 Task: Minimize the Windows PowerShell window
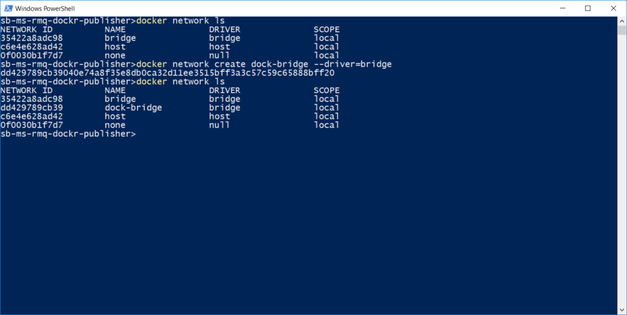point(560,8)
